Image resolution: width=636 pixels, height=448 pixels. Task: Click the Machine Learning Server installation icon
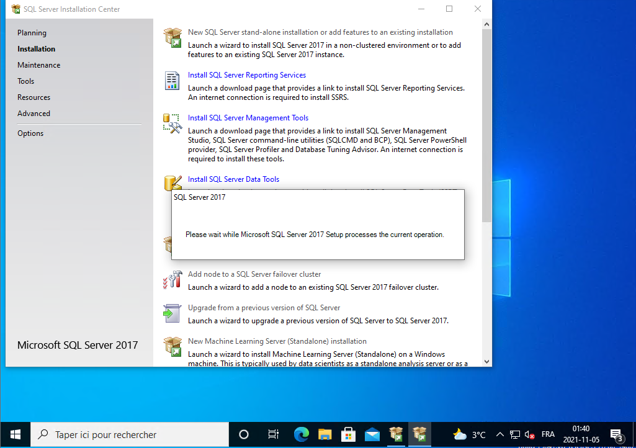172,347
